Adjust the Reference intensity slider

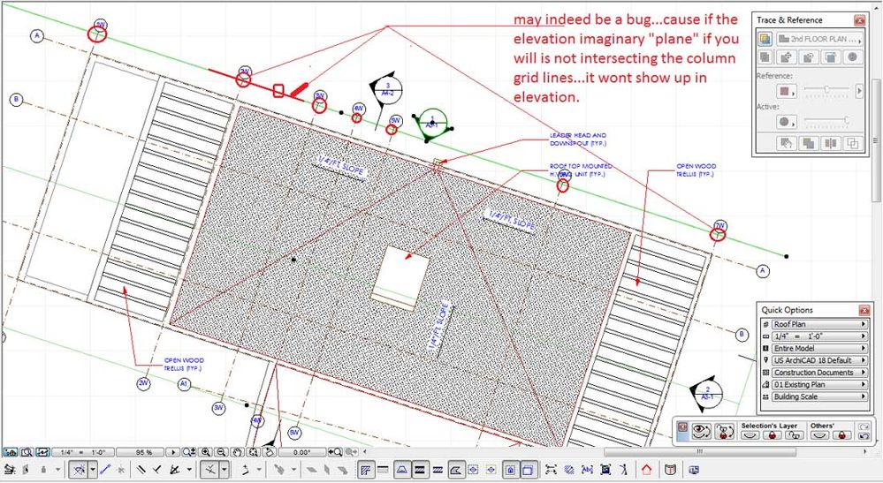[826, 90]
